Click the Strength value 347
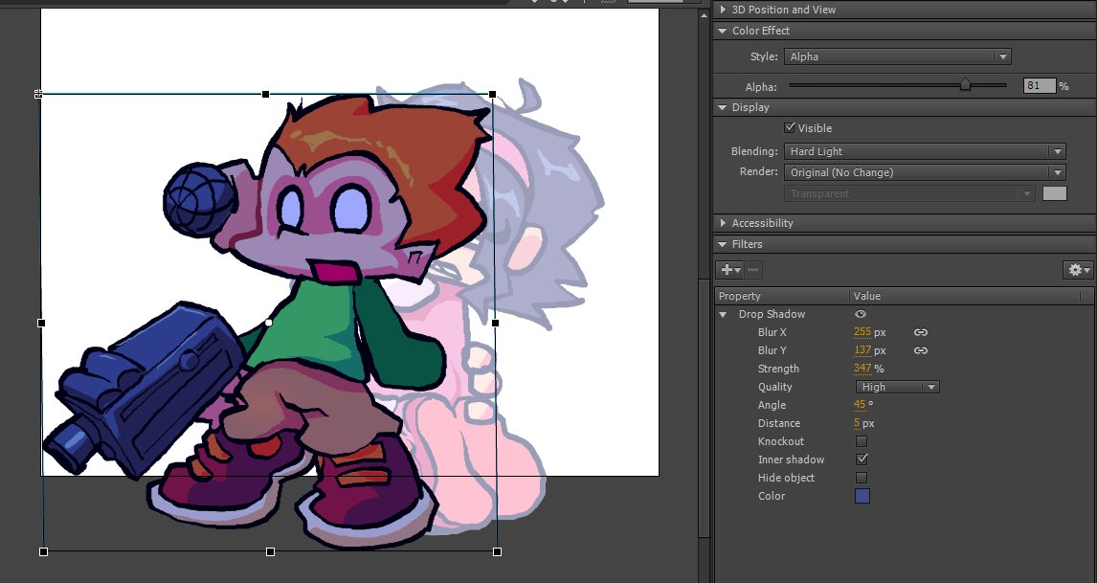Image resolution: width=1097 pixels, height=583 pixels. click(x=862, y=369)
